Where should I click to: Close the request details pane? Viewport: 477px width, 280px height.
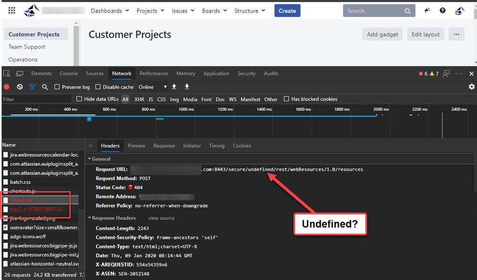[x=91, y=145]
